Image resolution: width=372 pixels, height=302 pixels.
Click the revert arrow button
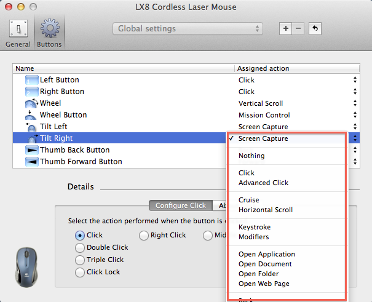click(x=315, y=29)
